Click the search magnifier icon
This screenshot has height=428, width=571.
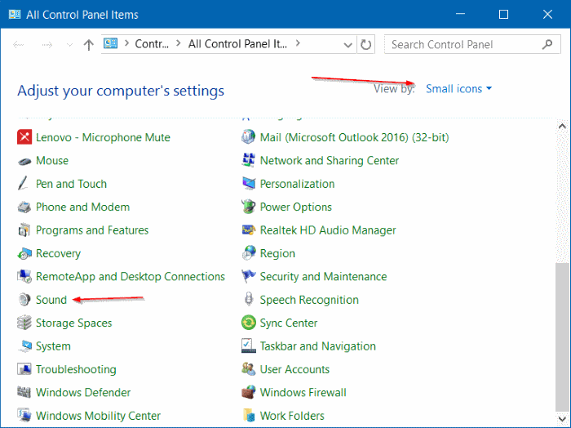click(547, 44)
